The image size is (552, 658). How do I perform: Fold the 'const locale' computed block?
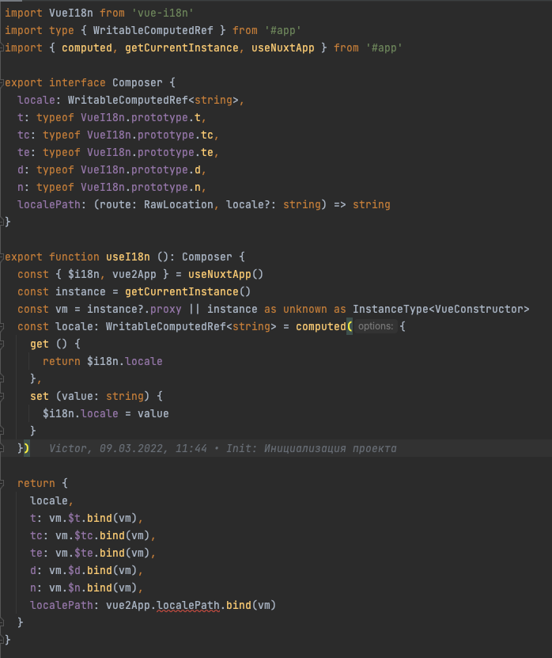2,326
